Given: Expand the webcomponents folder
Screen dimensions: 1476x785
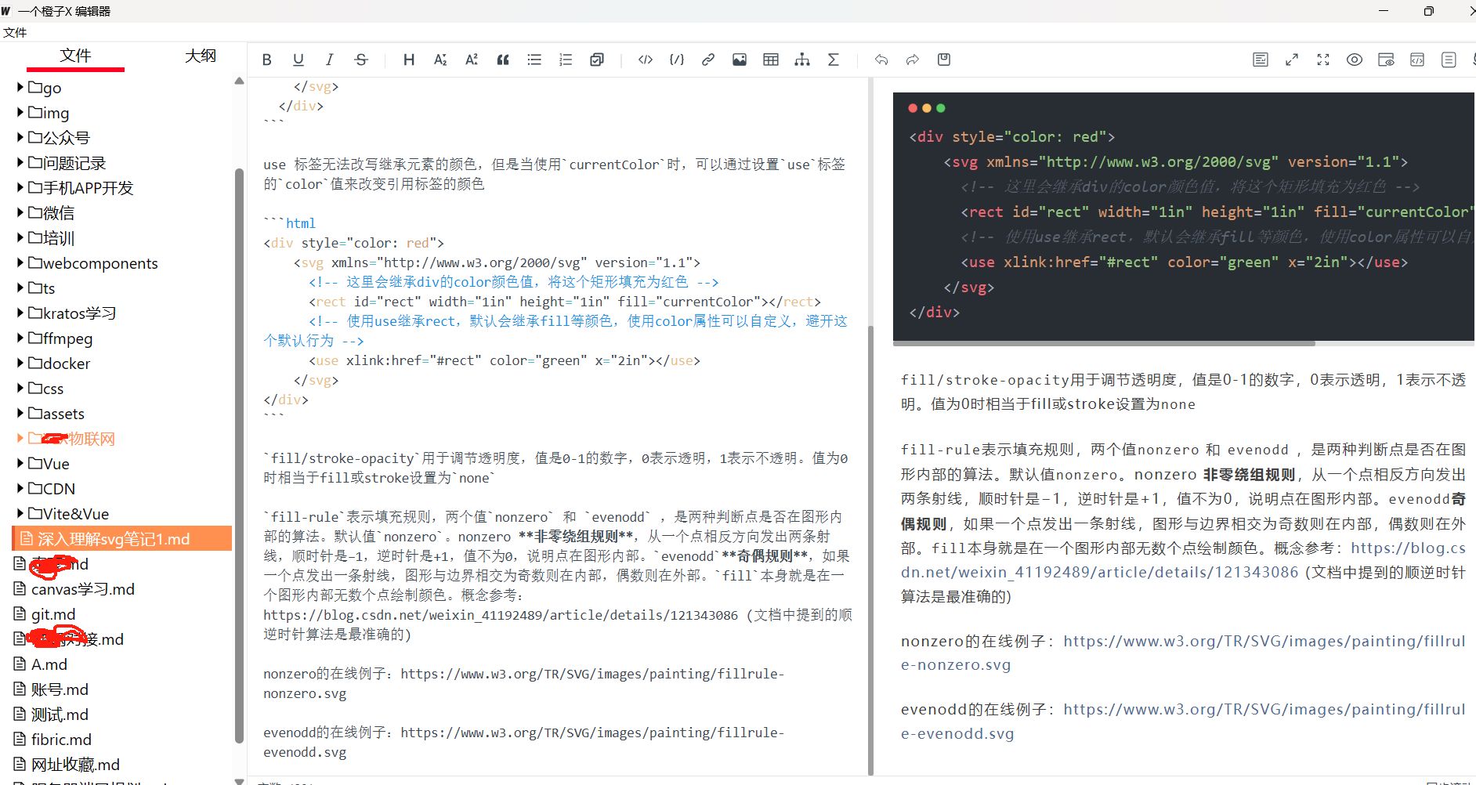Looking at the screenshot, I should click(20, 262).
